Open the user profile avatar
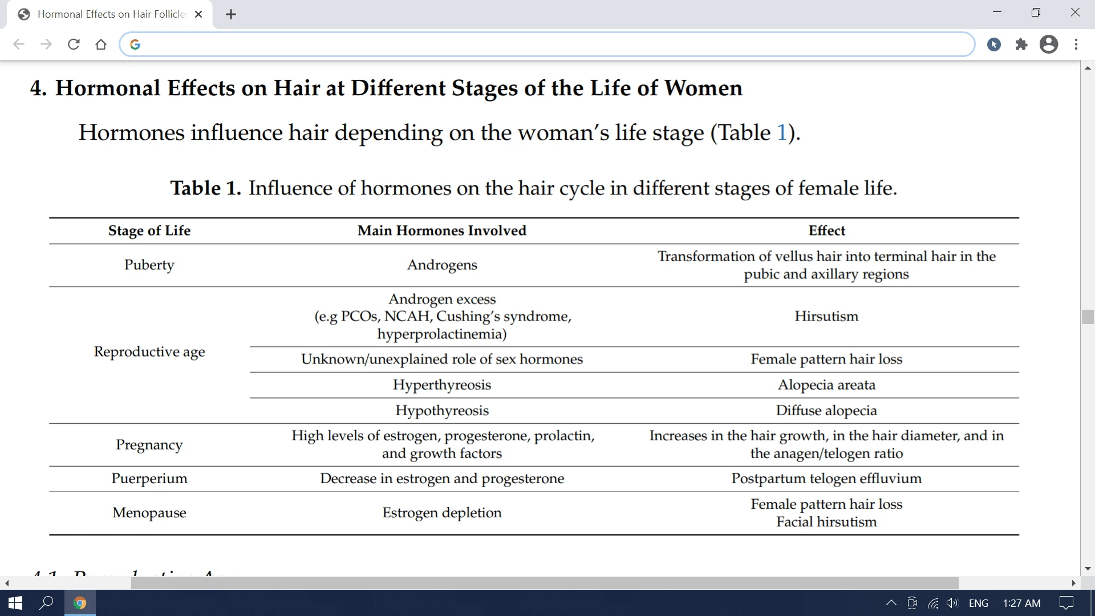The height and width of the screenshot is (616, 1095). [1049, 44]
